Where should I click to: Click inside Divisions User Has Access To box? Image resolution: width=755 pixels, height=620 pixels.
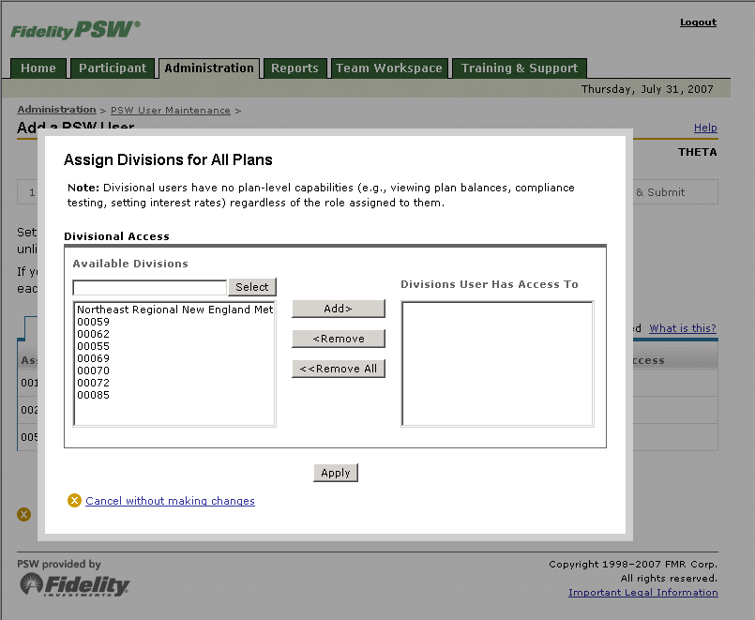point(497,364)
